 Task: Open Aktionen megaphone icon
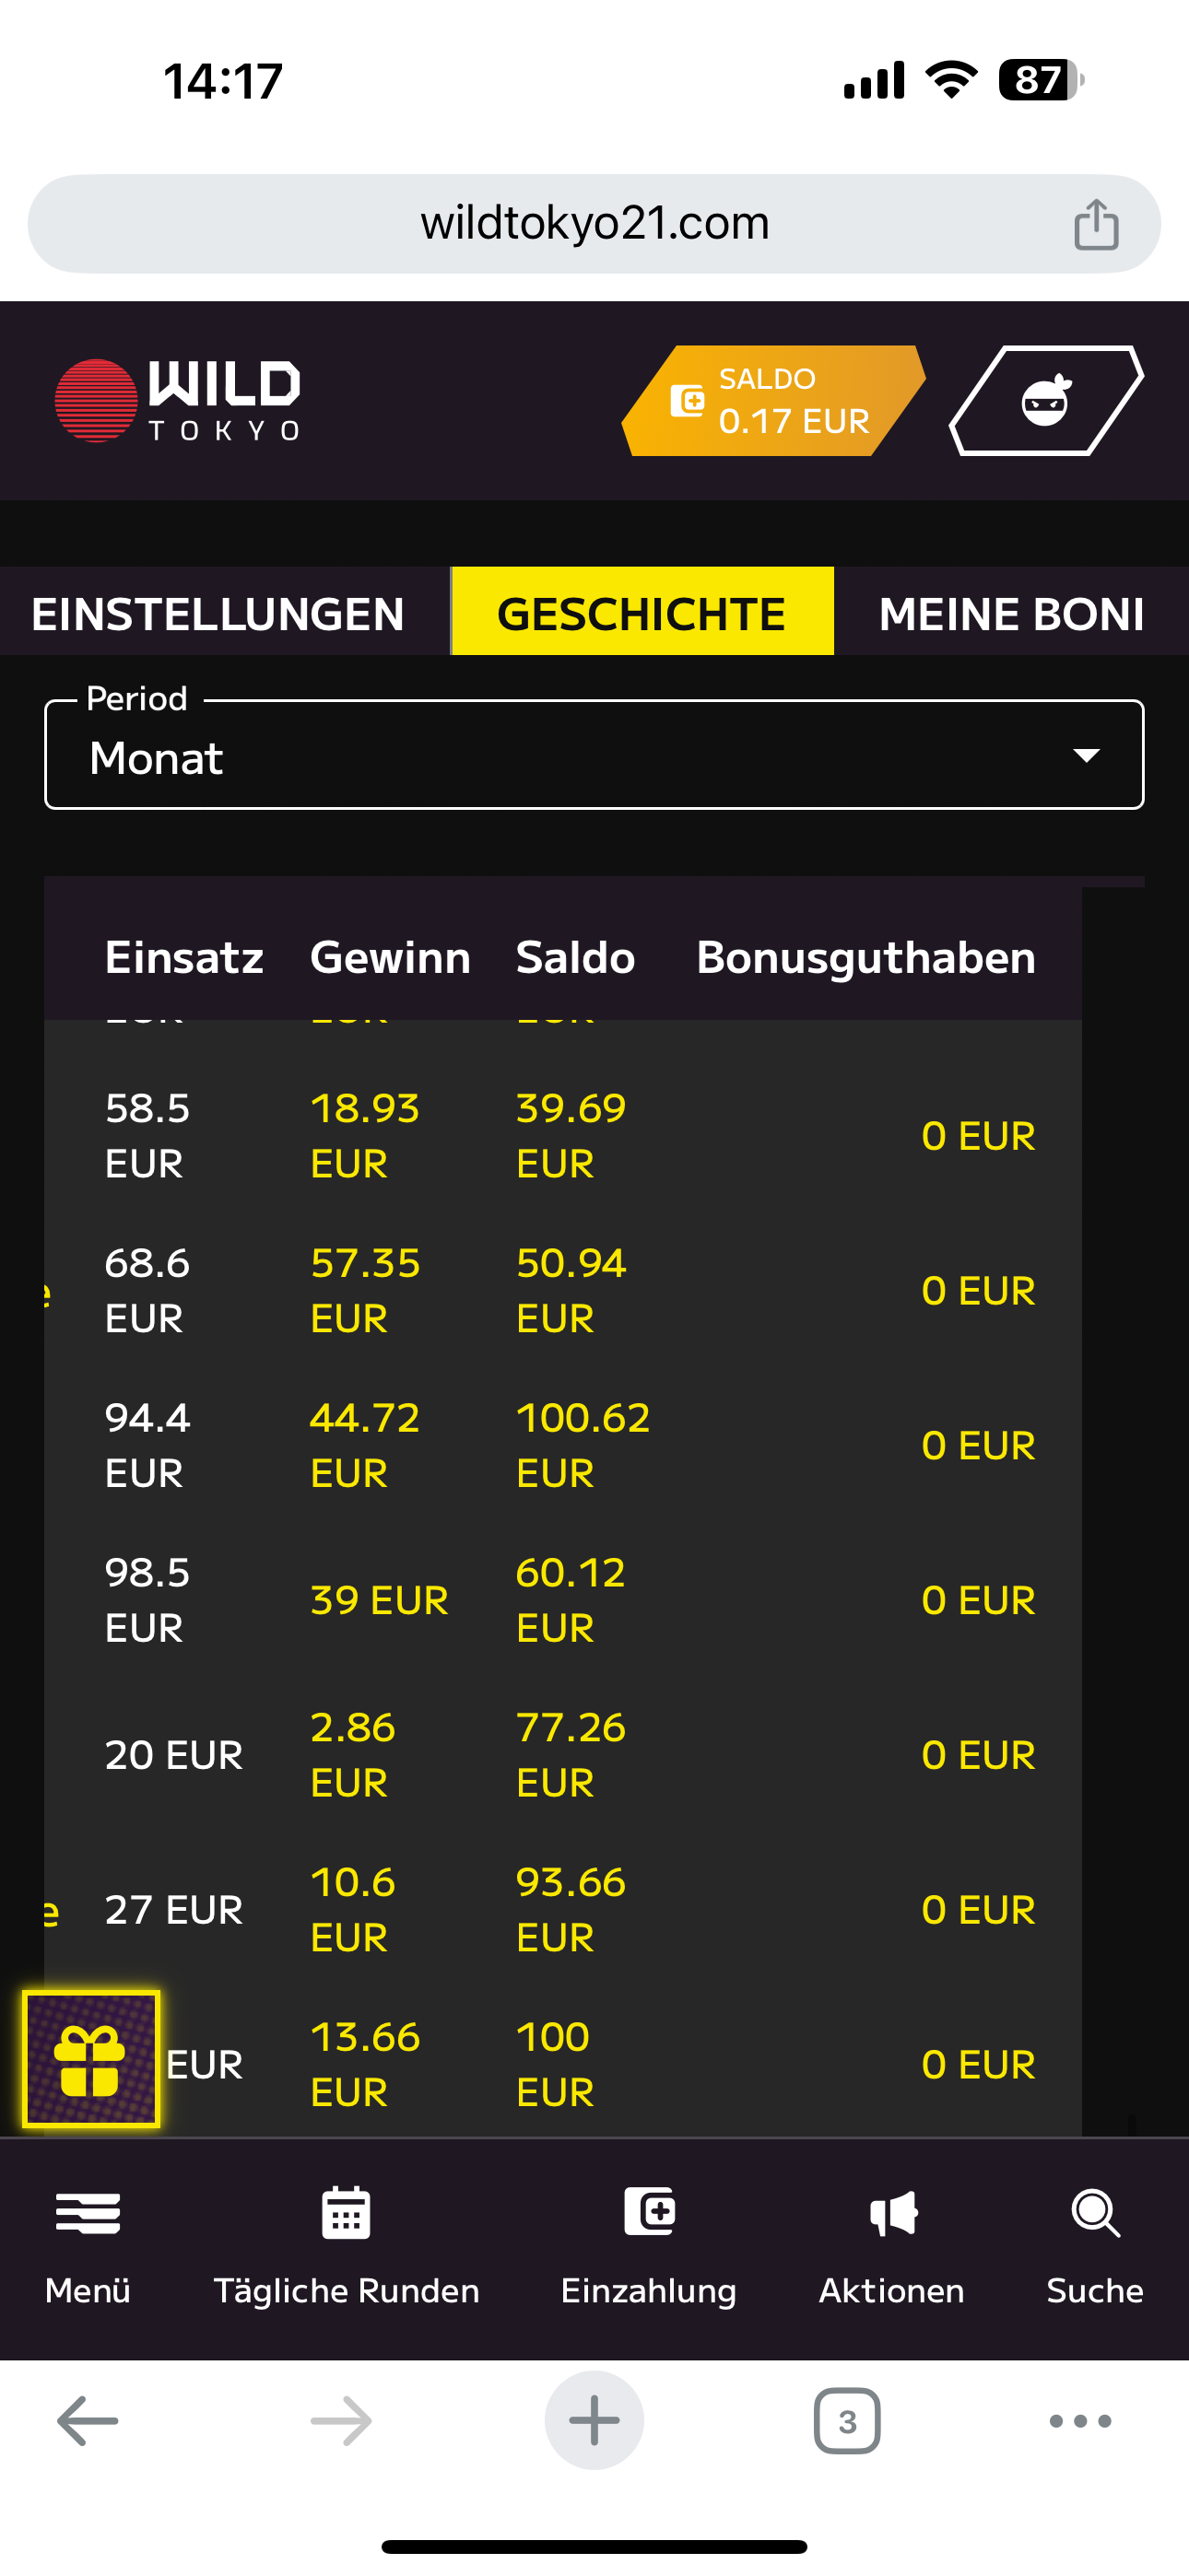892,2212
